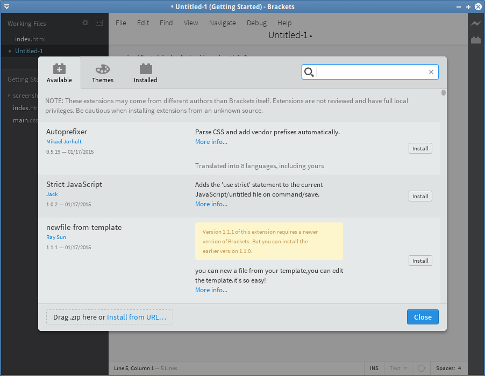Image resolution: width=485 pixels, height=376 pixels.
Task: Change the indentation size value 4
Action: pyautogui.click(x=459, y=368)
